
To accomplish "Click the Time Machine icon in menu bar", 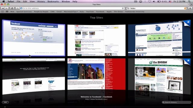I will 141,1.
